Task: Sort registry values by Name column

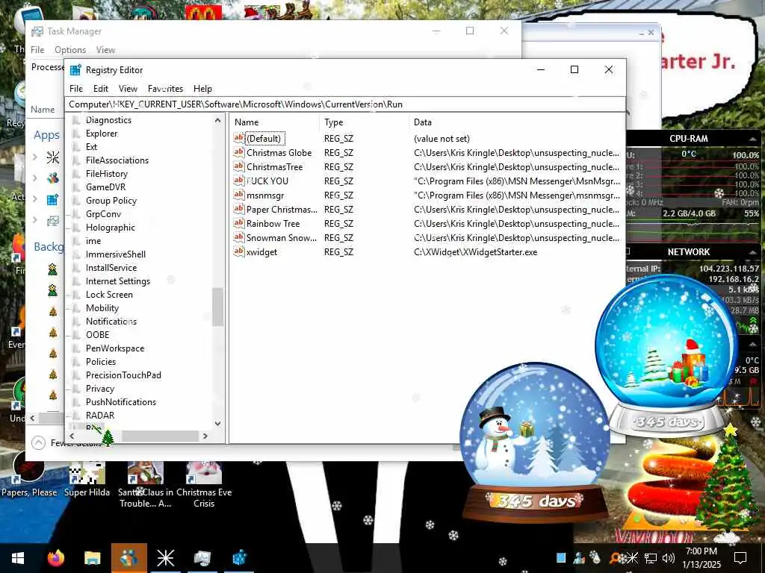Action: [275, 122]
